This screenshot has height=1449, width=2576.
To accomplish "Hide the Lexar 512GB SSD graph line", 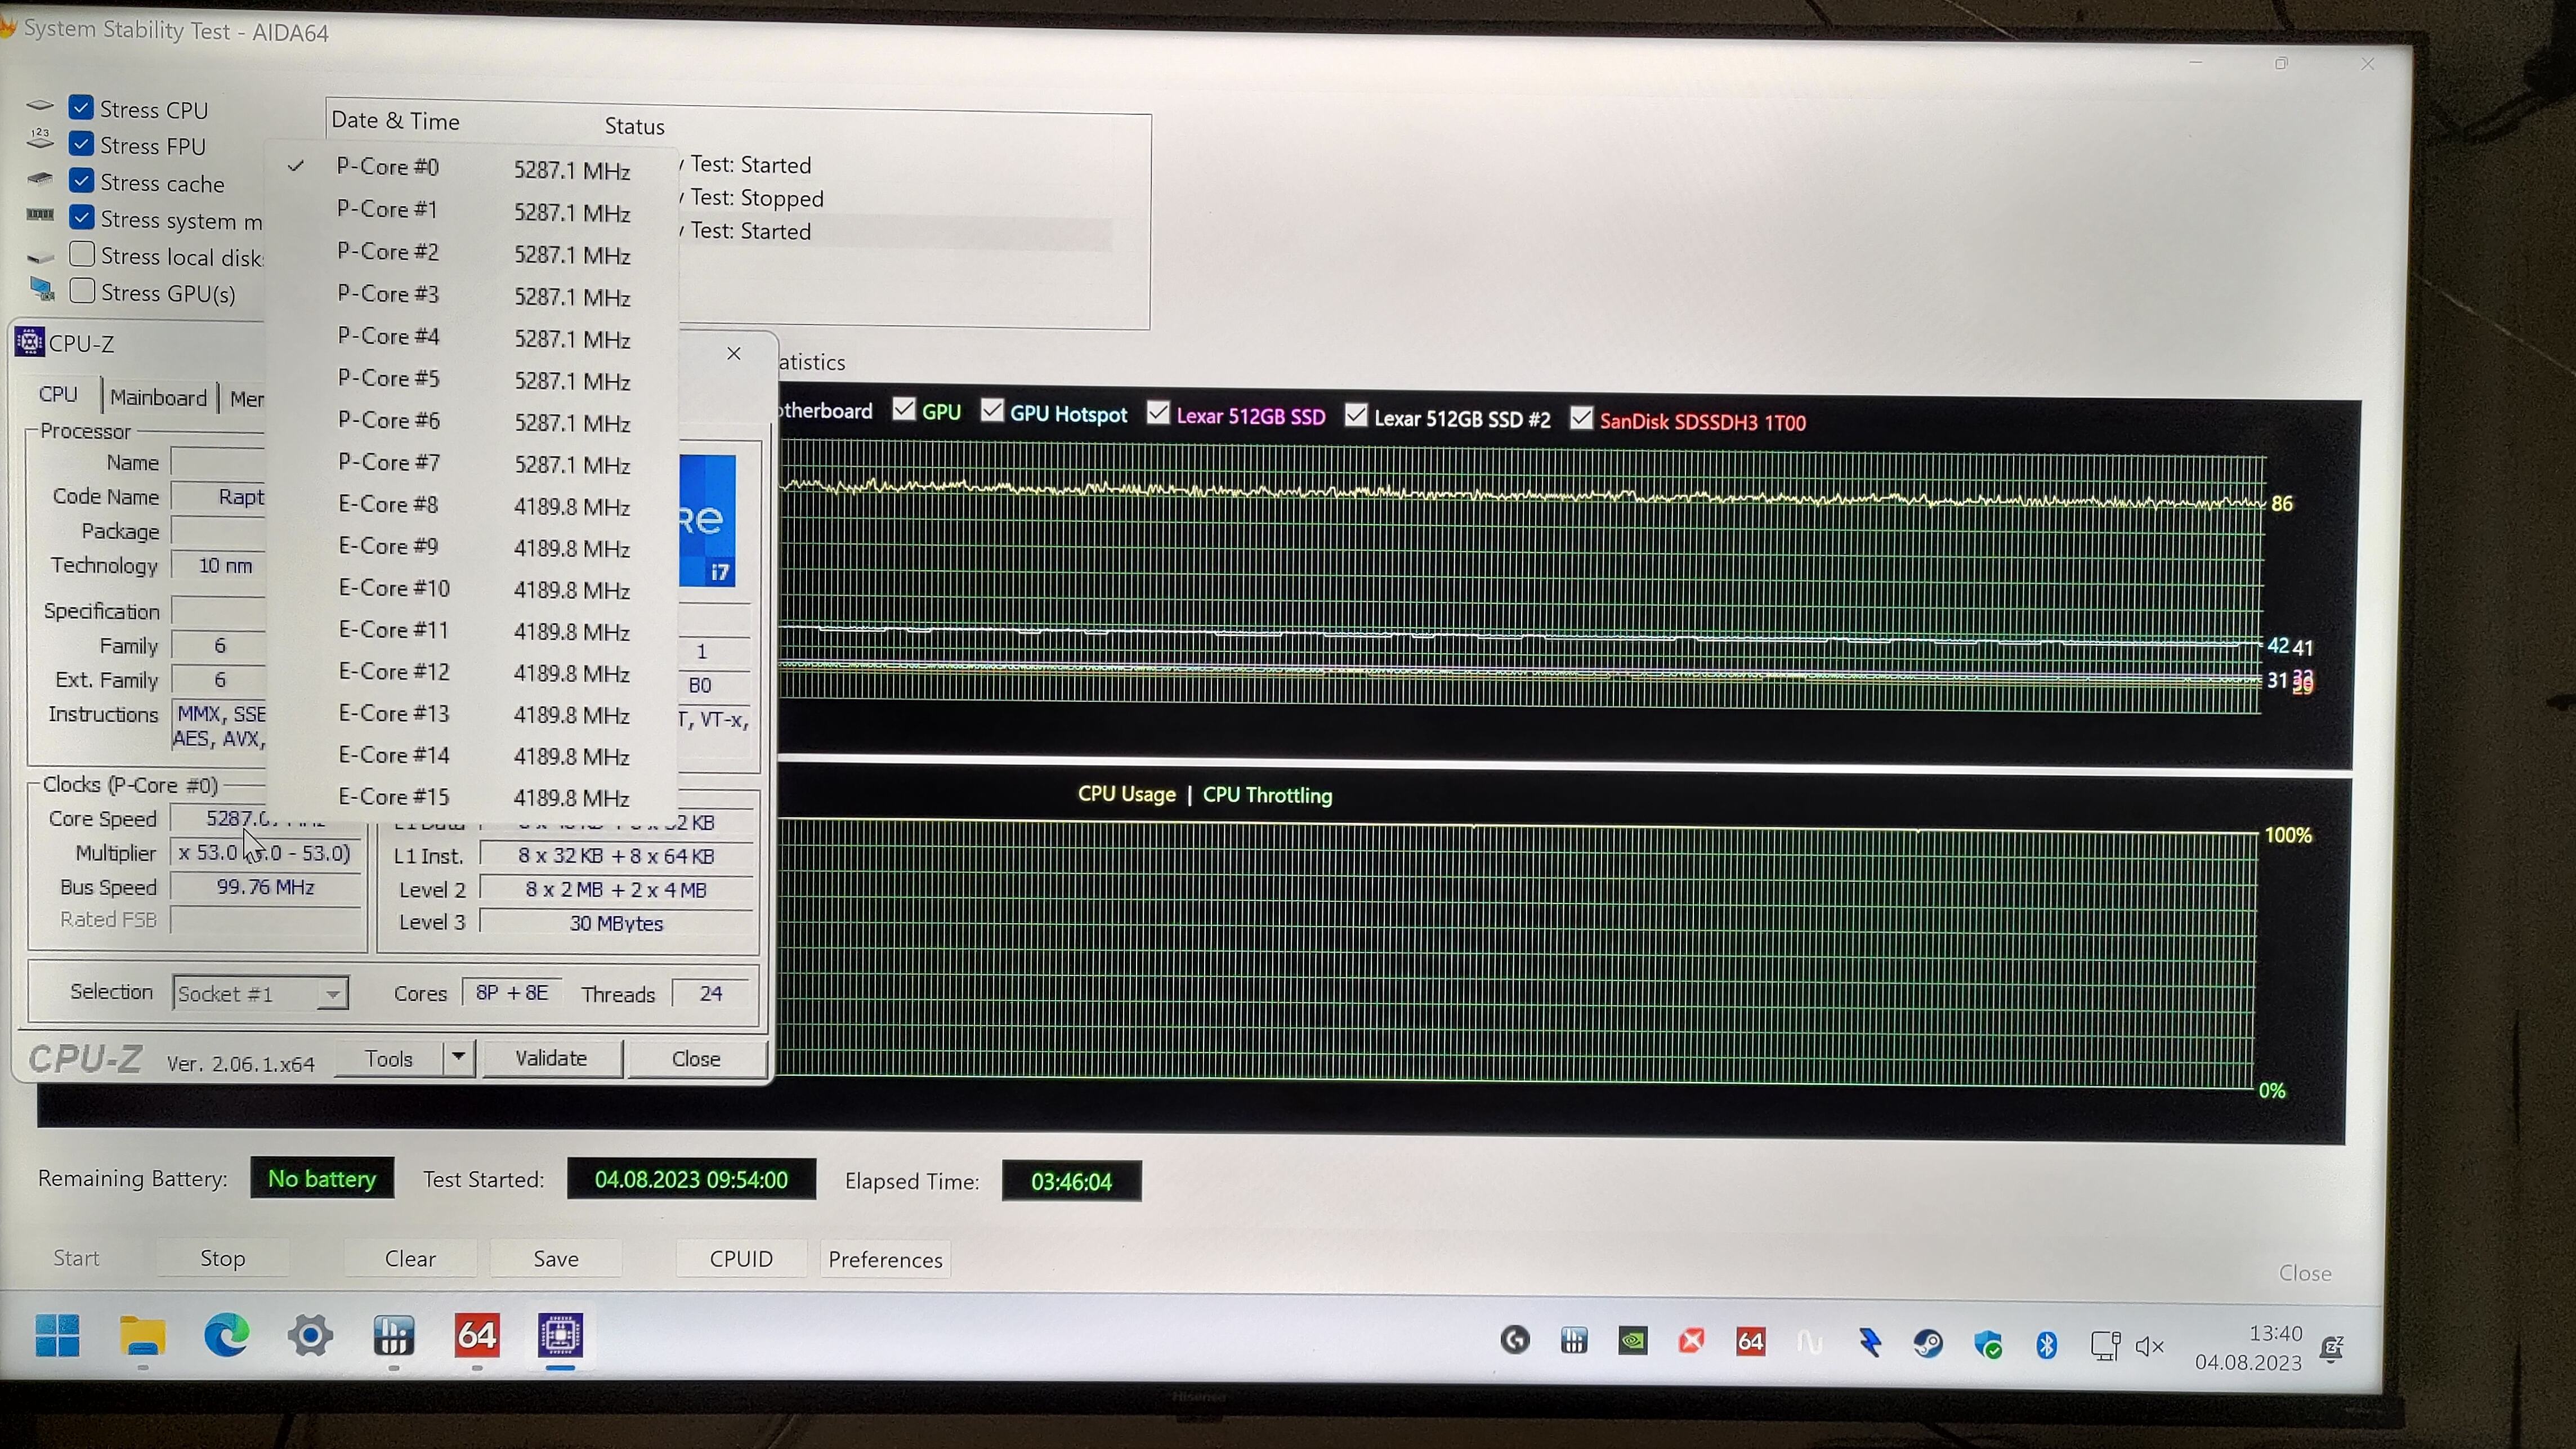I will (x=1158, y=413).
